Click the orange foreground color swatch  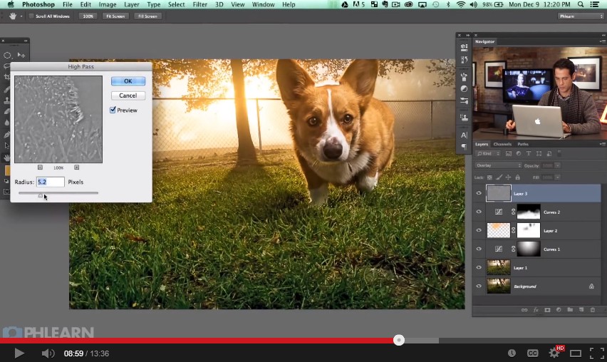pyautogui.click(x=6, y=170)
